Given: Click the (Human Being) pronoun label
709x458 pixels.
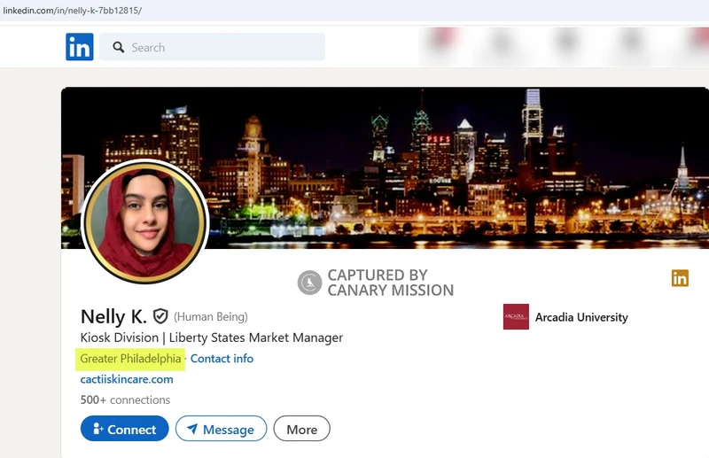Looking at the screenshot, I should point(211,316).
